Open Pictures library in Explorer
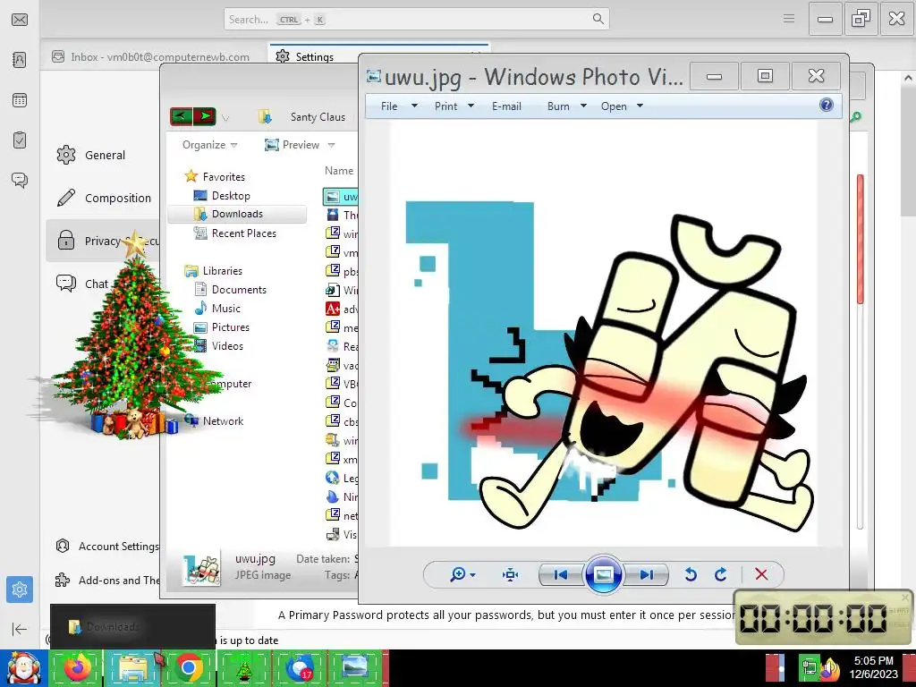This screenshot has width=916, height=687. coord(222,327)
